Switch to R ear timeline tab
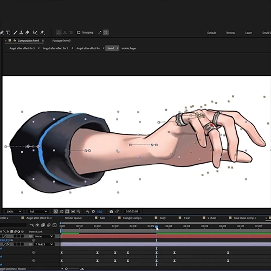The height and width of the screenshot is (271, 271). [186, 218]
